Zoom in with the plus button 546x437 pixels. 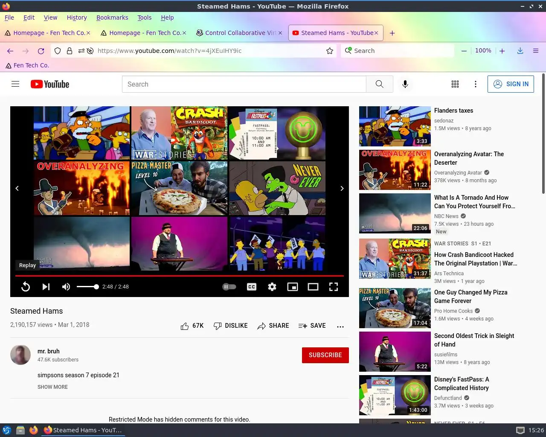pyautogui.click(x=502, y=51)
